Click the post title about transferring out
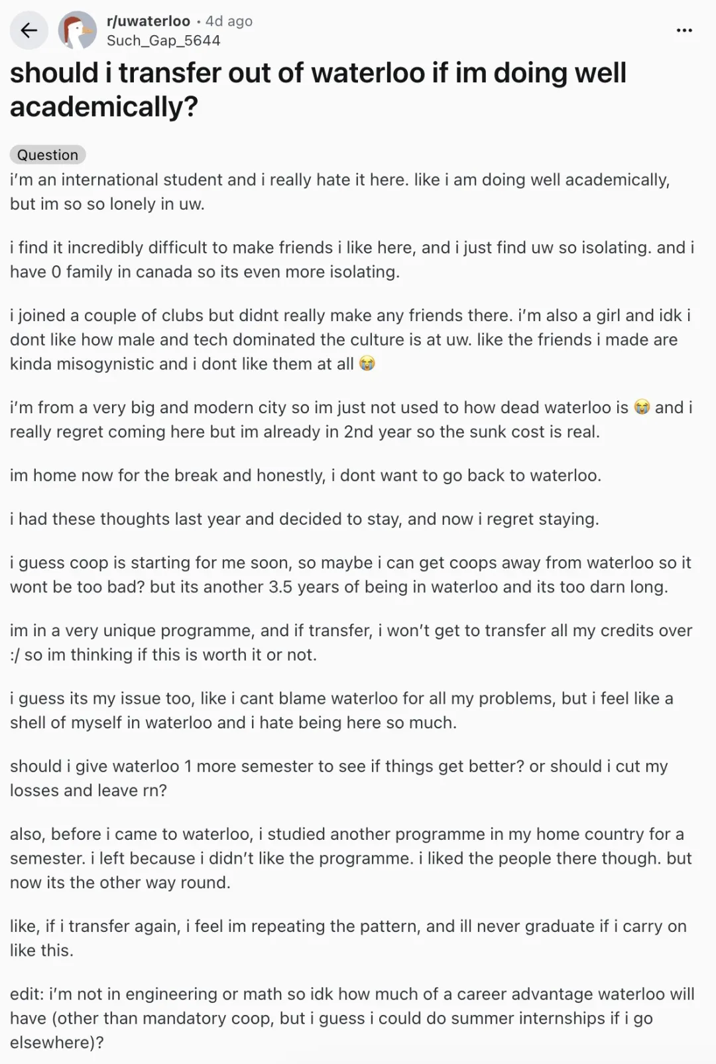716x1064 pixels. 318,90
